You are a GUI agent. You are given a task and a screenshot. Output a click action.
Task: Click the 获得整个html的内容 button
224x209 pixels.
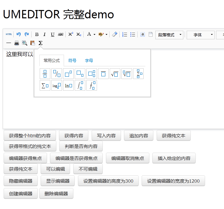coord(30,136)
